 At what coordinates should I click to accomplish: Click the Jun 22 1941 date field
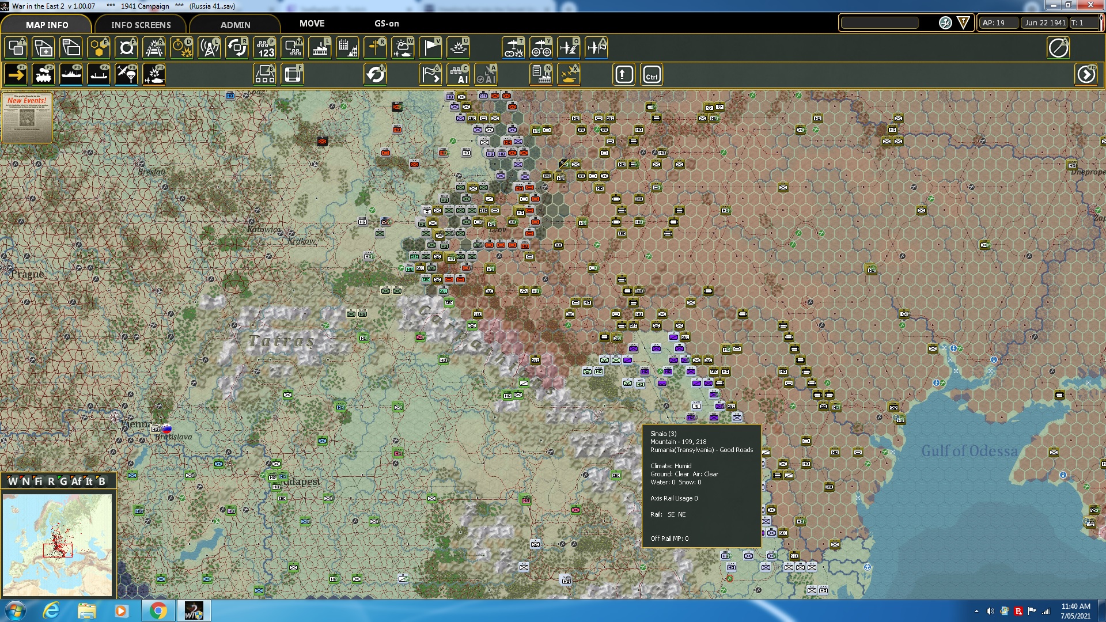(1045, 22)
